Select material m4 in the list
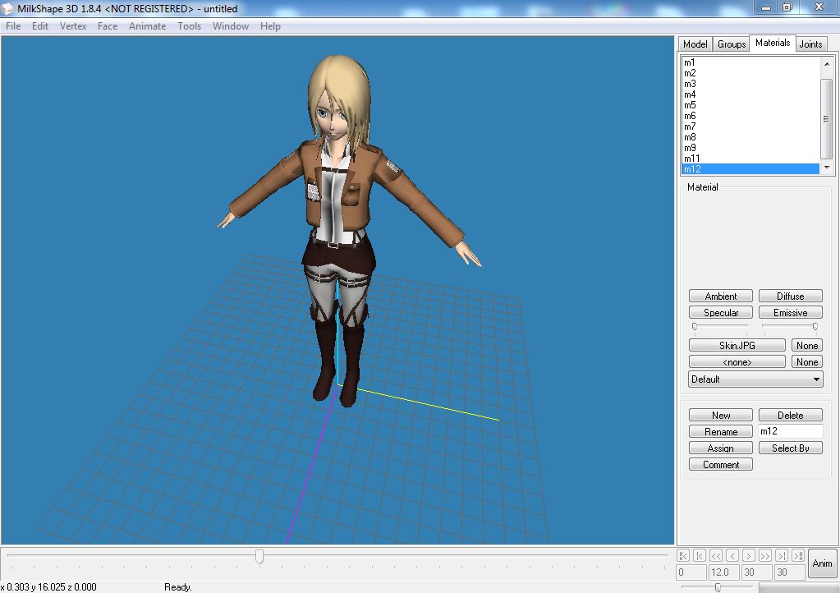Image resolution: width=840 pixels, height=593 pixels. click(x=750, y=94)
